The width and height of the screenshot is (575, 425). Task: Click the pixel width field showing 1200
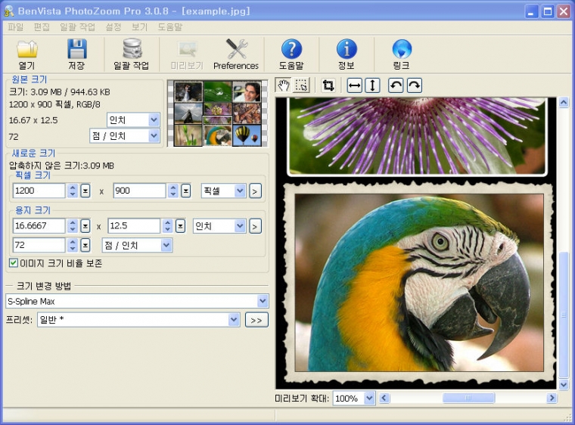[x=39, y=191]
